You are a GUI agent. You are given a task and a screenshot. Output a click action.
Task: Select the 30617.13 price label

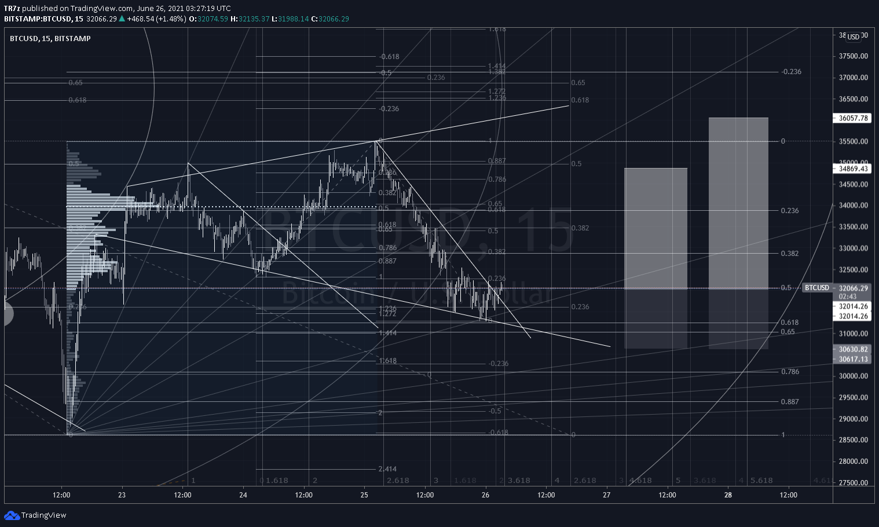(x=853, y=359)
